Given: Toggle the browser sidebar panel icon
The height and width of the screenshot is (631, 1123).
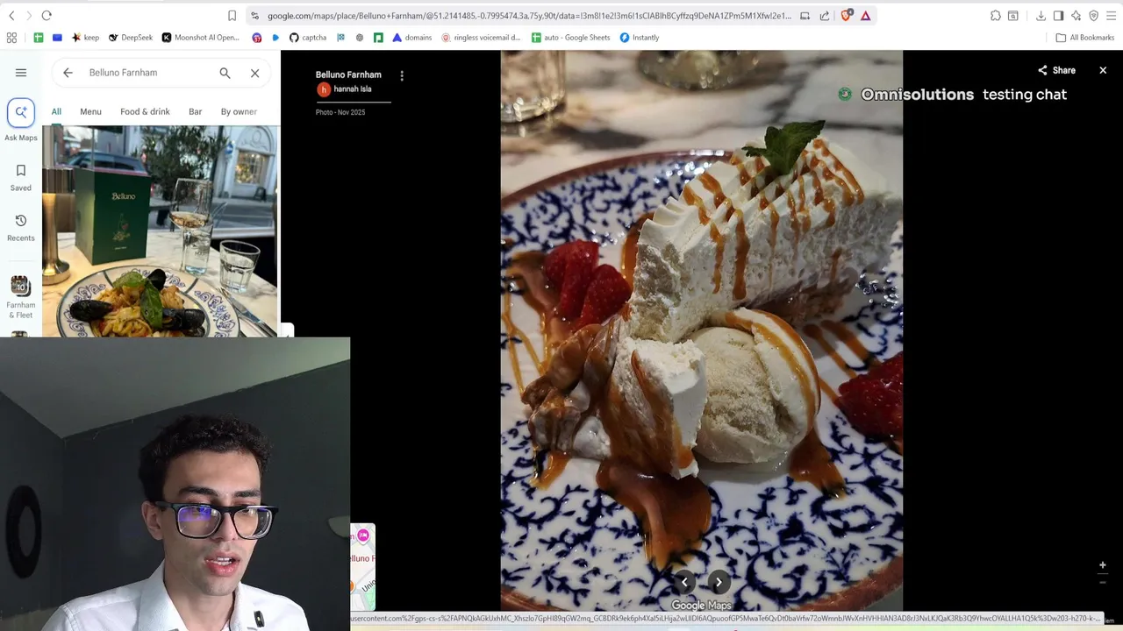Looking at the screenshot, I should click(1058, 16).
